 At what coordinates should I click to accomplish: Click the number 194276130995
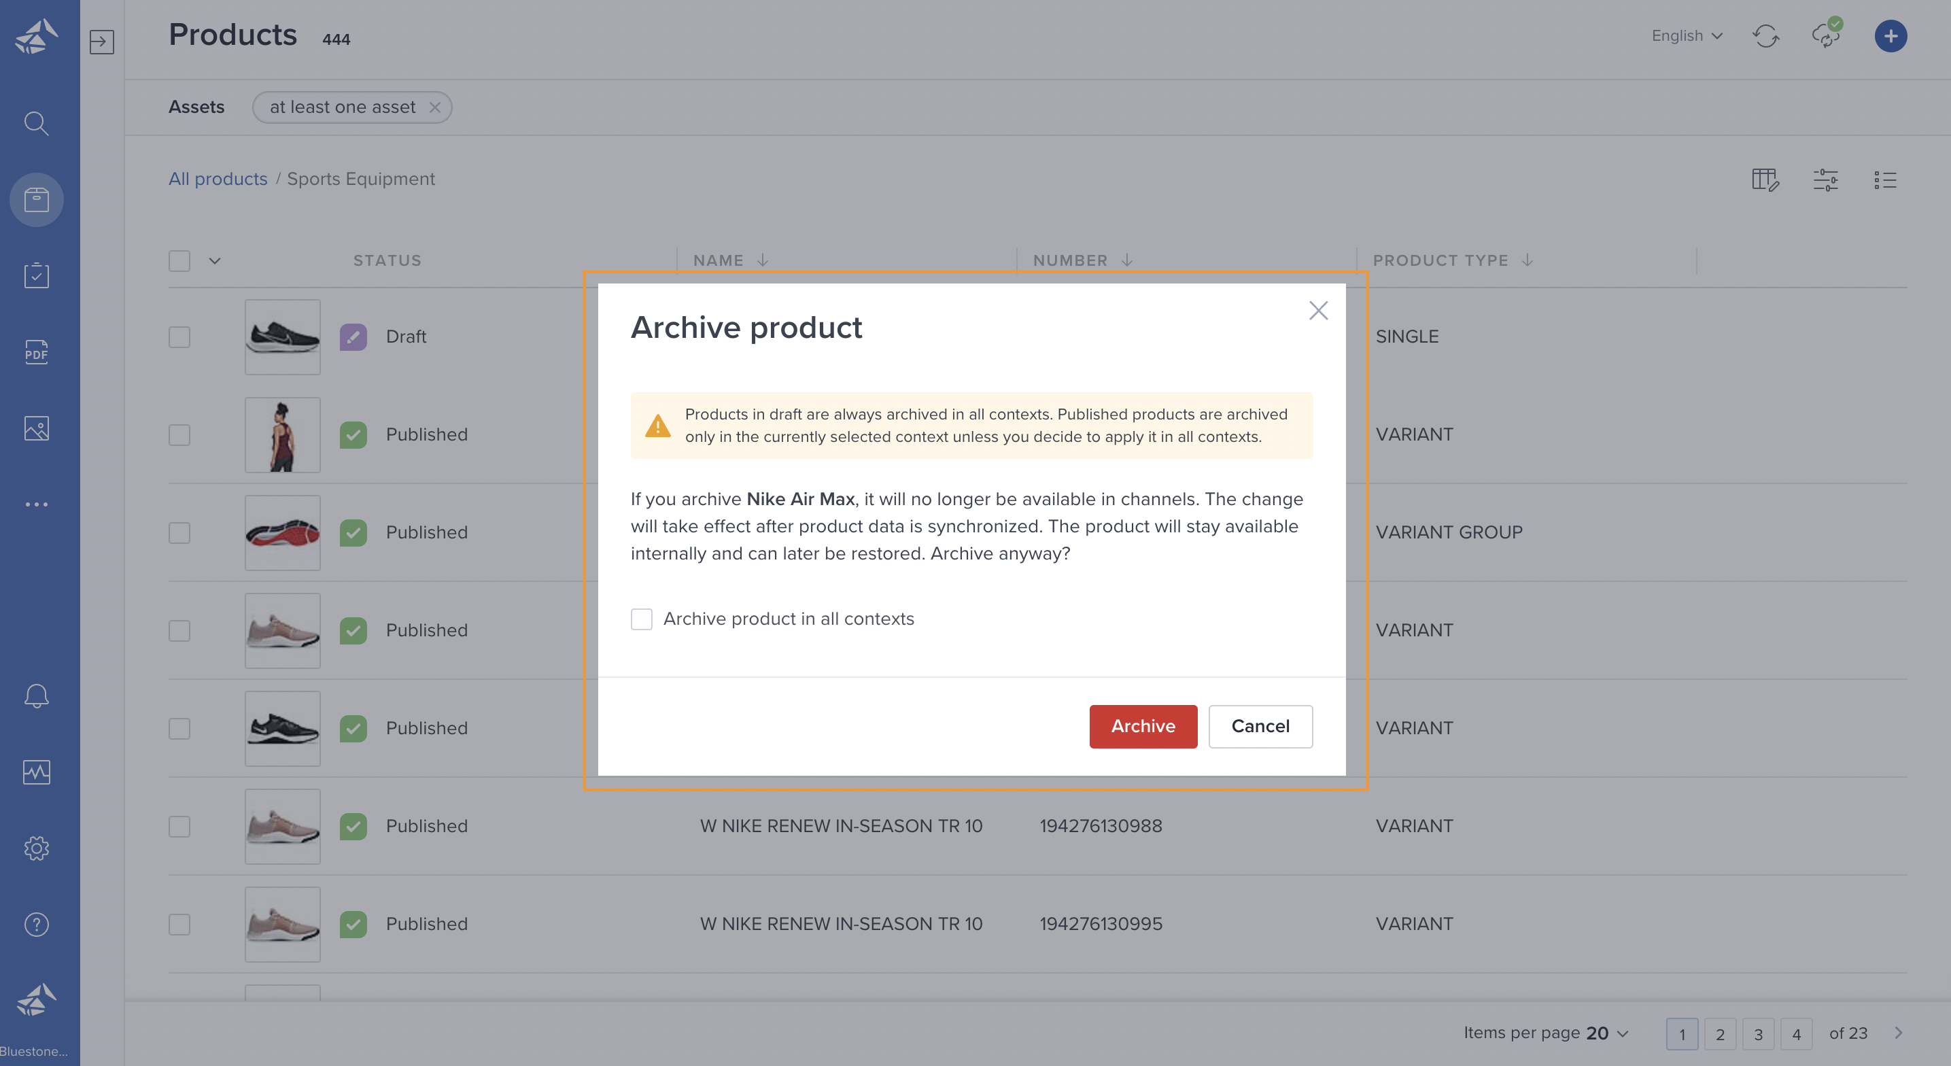(x=1101, y=923)
